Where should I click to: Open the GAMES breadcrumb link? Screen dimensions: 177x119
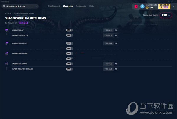(8, 14)
